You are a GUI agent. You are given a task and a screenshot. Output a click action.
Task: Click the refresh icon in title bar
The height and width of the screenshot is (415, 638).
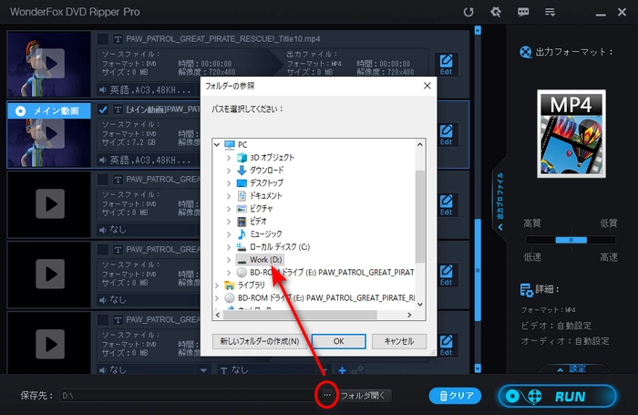click(x=468, y=12)
